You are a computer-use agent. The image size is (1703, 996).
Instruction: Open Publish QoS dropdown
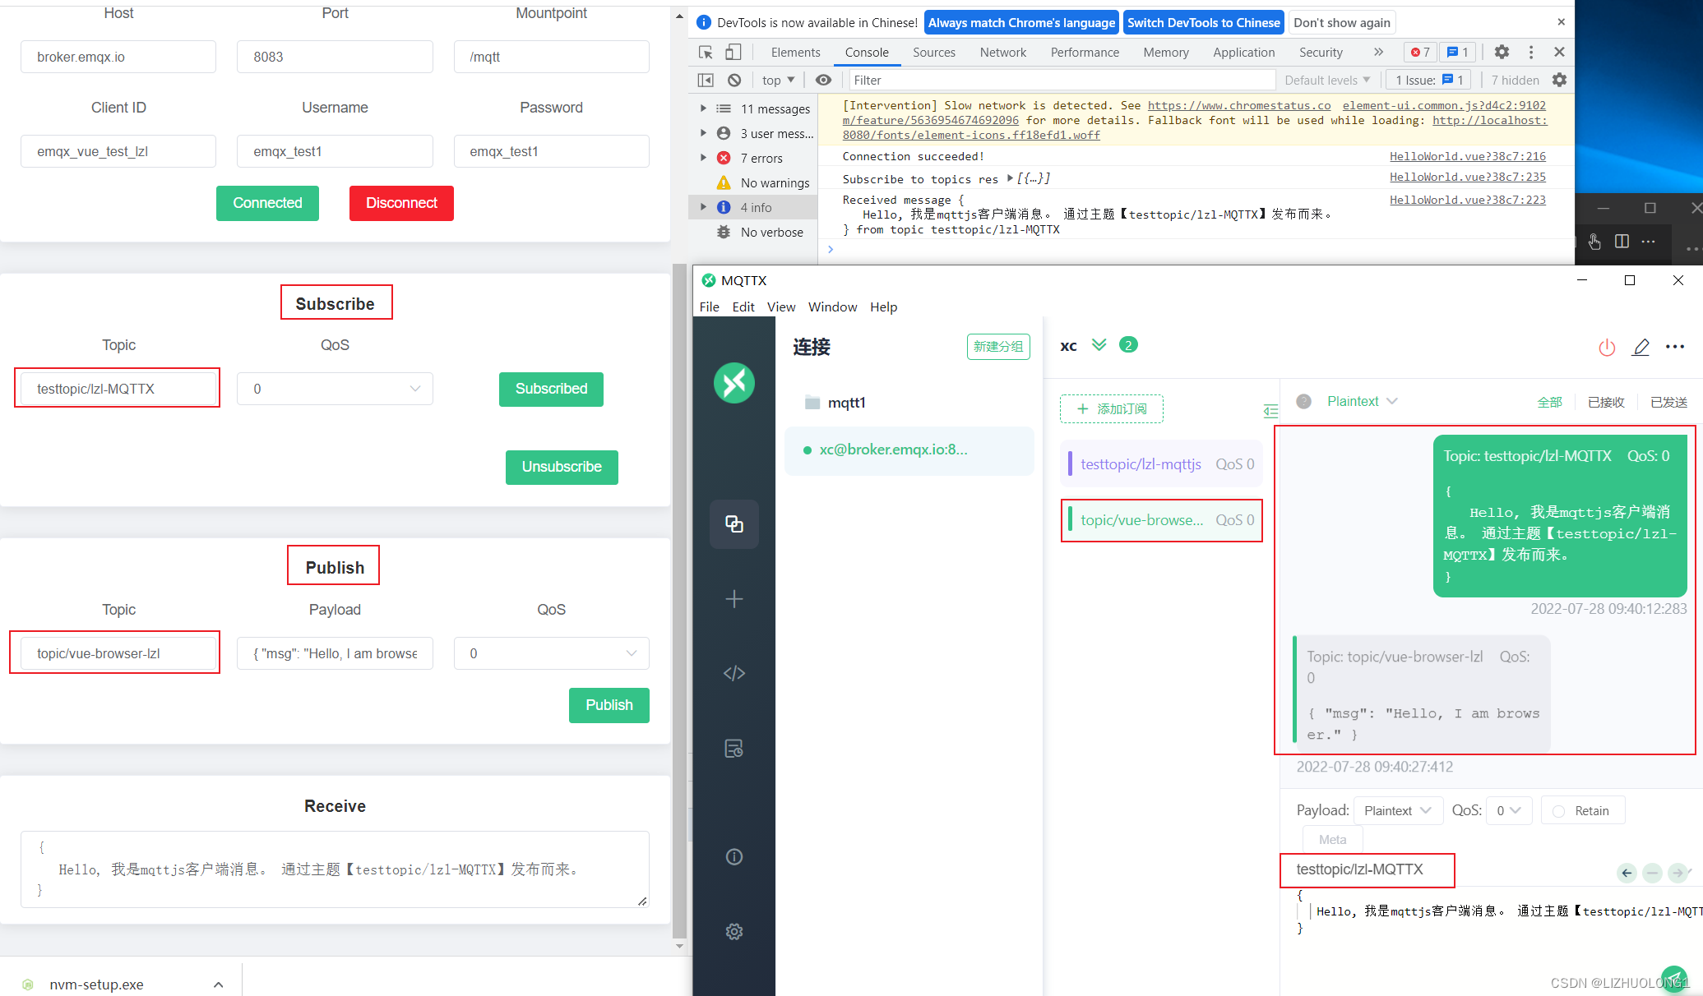pyautogui.click(x=551, y=653)
